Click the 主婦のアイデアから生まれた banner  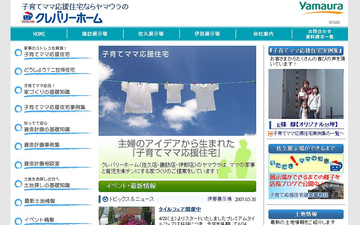click(177, 157)
